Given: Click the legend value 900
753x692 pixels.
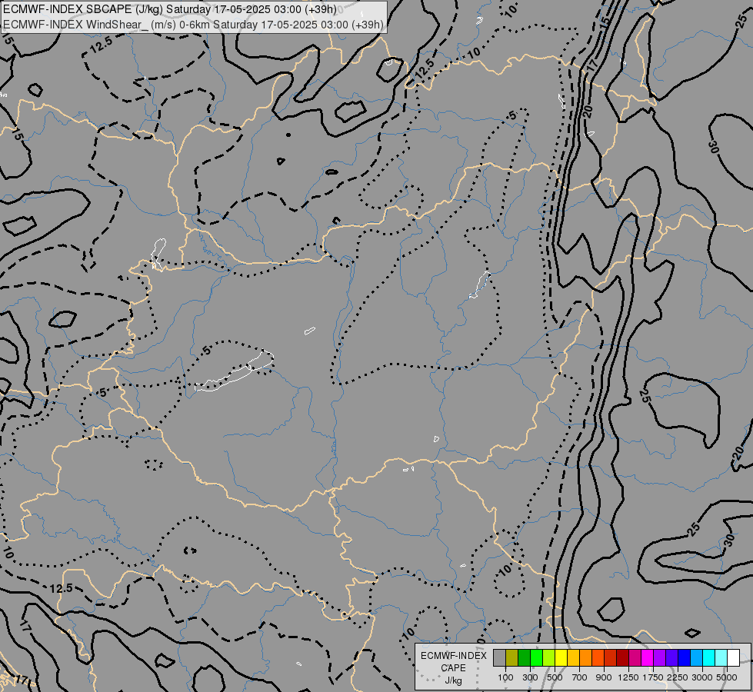Looking at the screenshot, I should (604, 677).
